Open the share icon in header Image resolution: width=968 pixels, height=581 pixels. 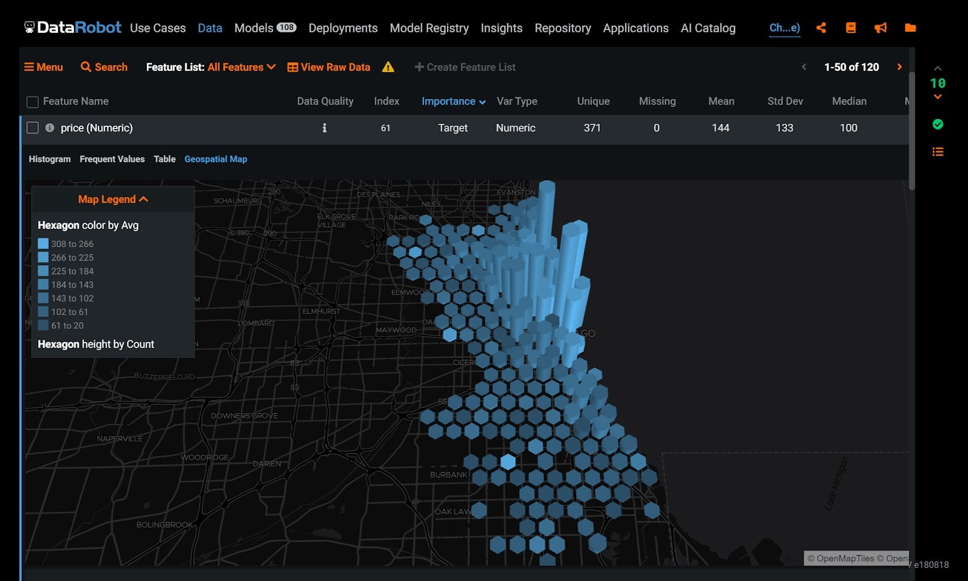click(x=821, y=28)
